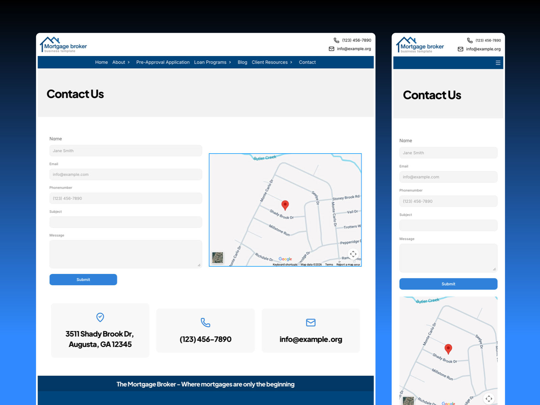Go to the Home nav item
Viewport: 540px width, 405px height.
tap(102, 62)
